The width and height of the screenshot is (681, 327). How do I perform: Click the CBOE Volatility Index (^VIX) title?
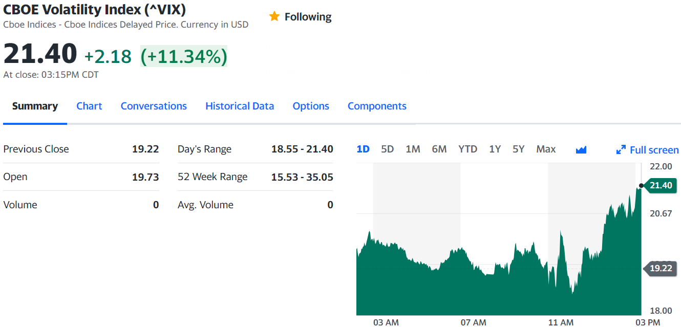click(x=95, y=9)
